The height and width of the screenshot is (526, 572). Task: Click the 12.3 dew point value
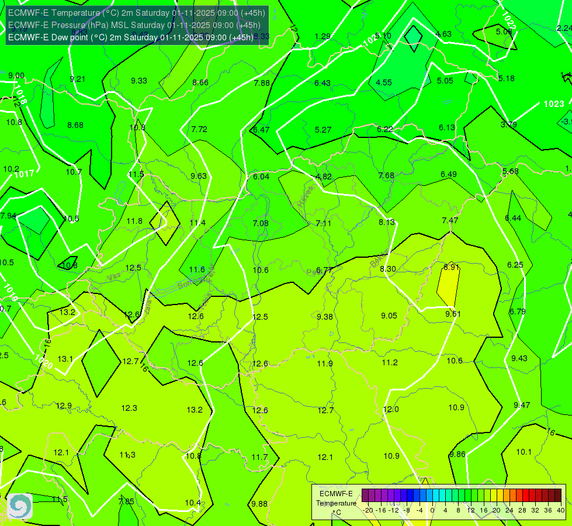pyautogui.click(x=129, y=408)
